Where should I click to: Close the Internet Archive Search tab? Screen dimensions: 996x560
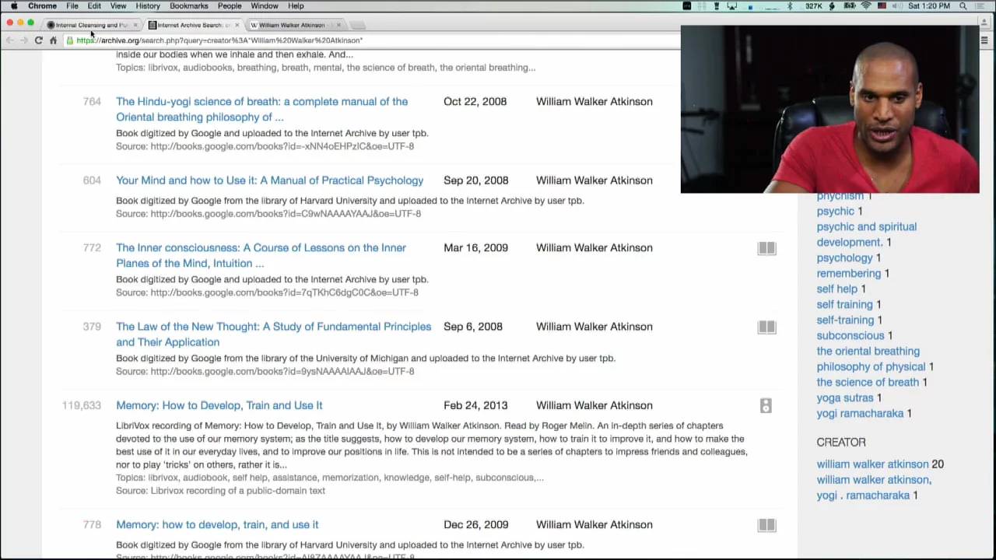point(237,25)
